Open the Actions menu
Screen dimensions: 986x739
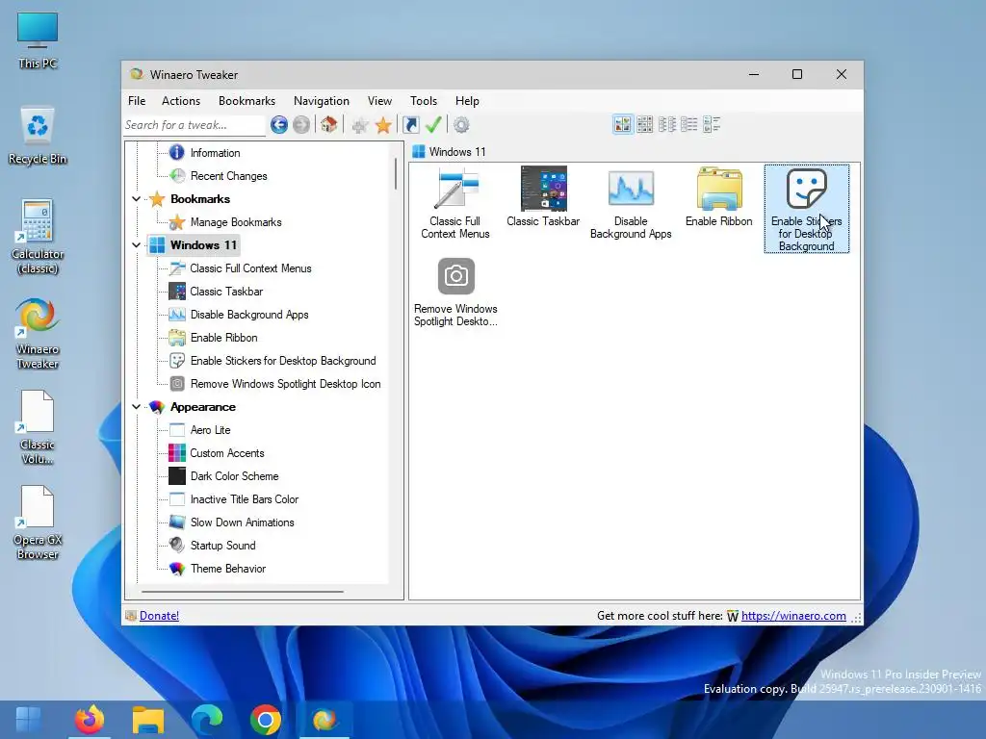[181, 100]
